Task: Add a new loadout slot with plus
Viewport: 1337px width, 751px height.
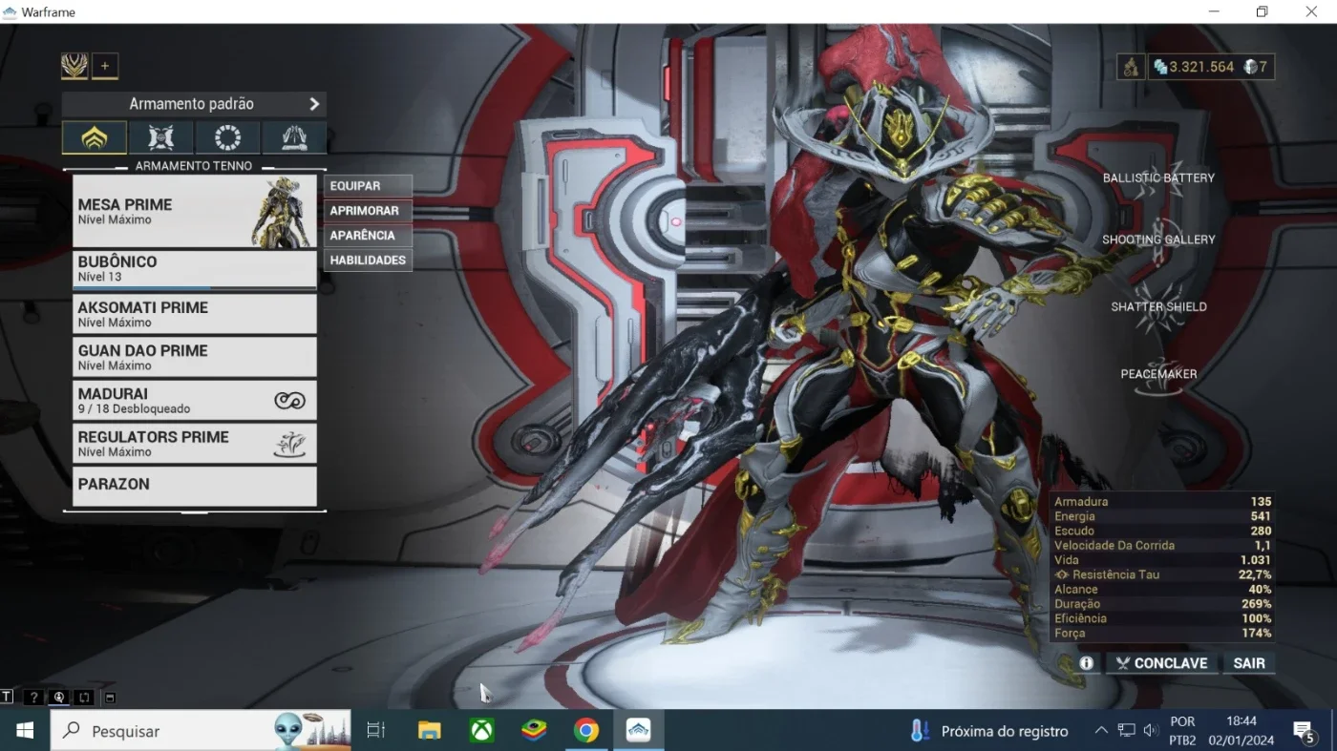Action: coord(105,66)
